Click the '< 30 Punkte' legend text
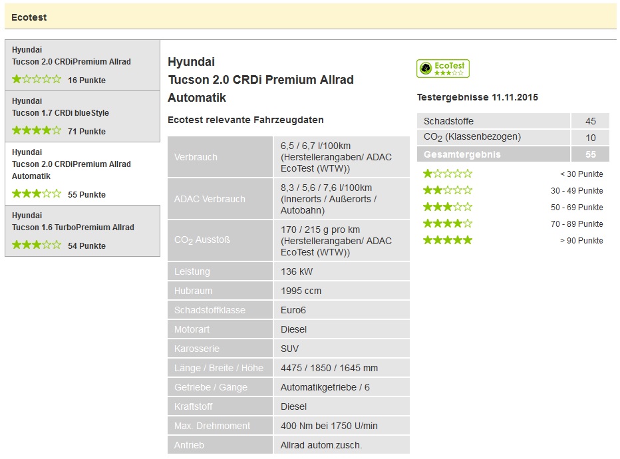Viewport: 620px width, 459px height. point(581,174)
